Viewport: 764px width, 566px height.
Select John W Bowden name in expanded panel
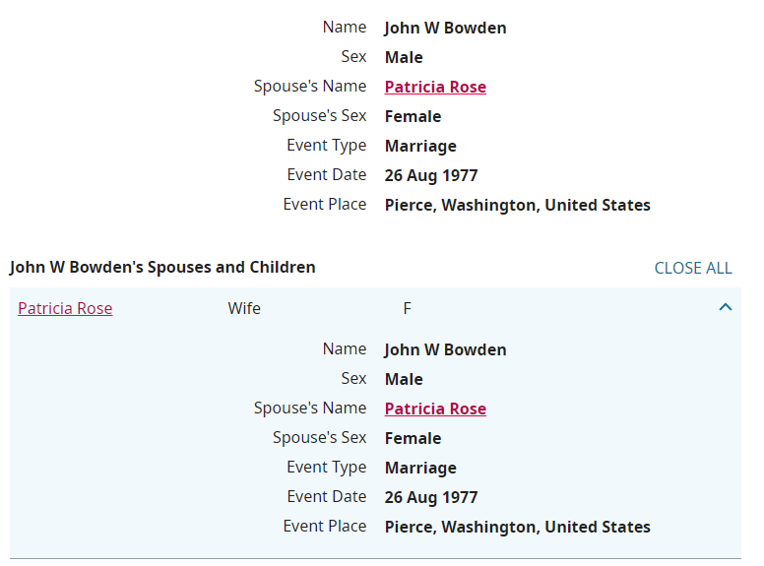coord(445,350)
